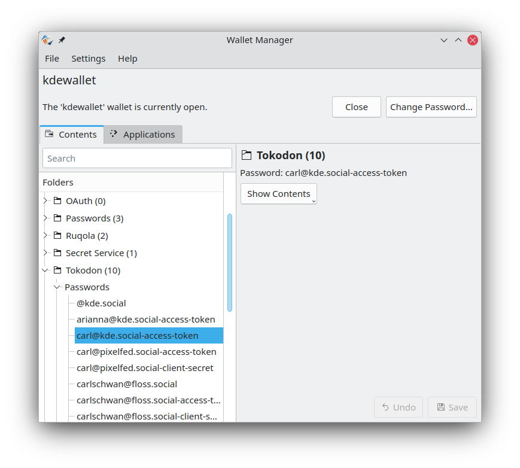Click the Search input field

click(137, 159)
